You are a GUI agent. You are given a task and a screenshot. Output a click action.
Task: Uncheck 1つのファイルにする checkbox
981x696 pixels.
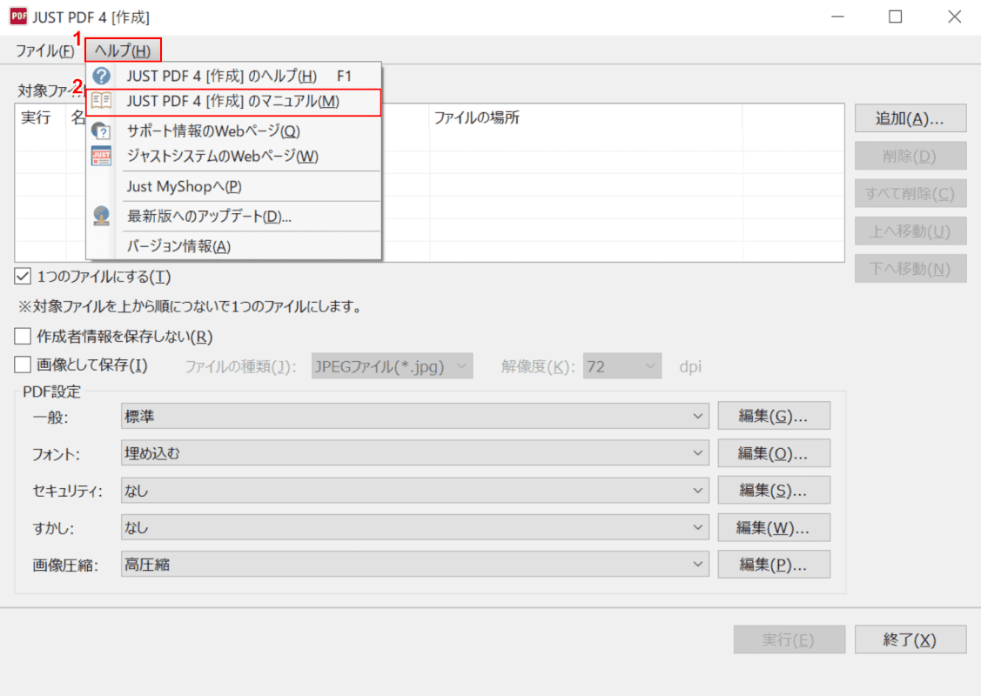pyautogui.click(x=23, y=277)
